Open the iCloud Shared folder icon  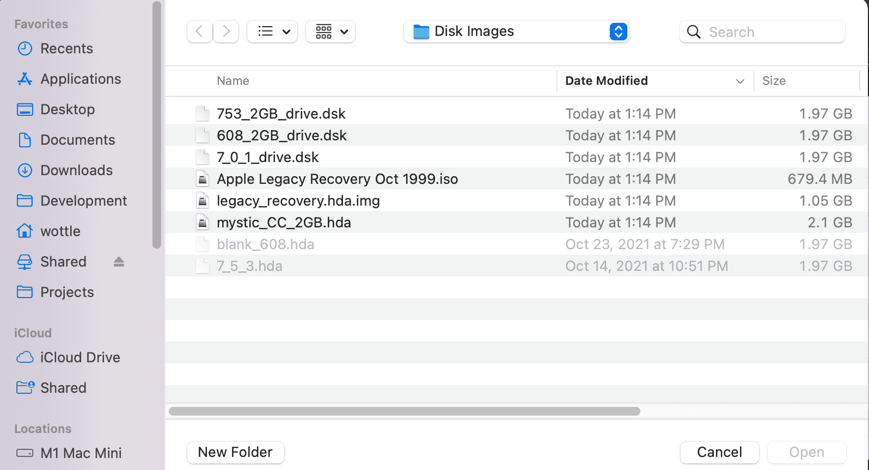(x=25, y=387)
